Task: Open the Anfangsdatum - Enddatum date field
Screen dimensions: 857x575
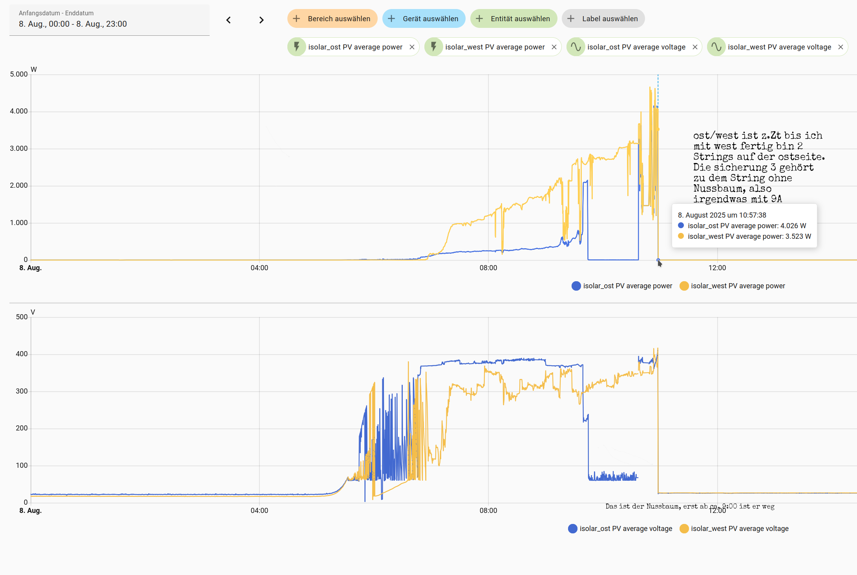Action: (109, 20)
